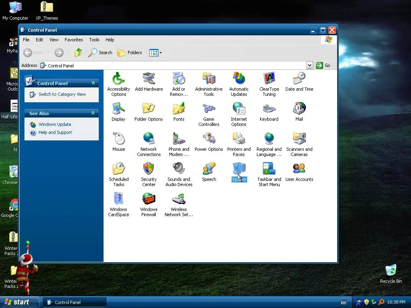Open the View menu
The width and height of the screenshot is (411, 308).
click(54, 40)
